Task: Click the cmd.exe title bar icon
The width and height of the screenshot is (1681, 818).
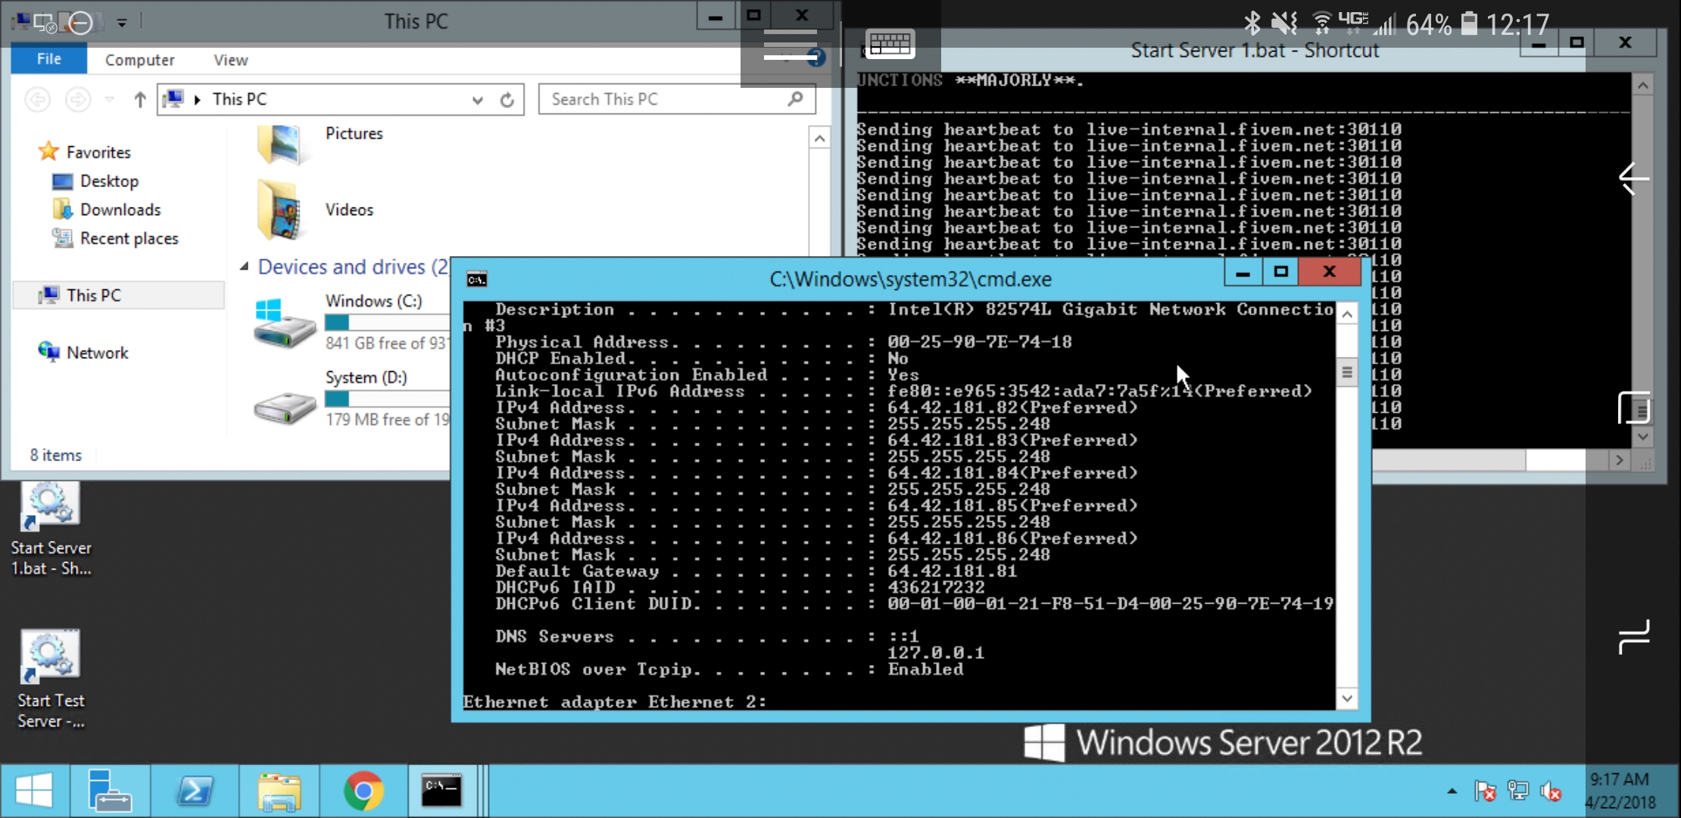Action: [476, 279]
